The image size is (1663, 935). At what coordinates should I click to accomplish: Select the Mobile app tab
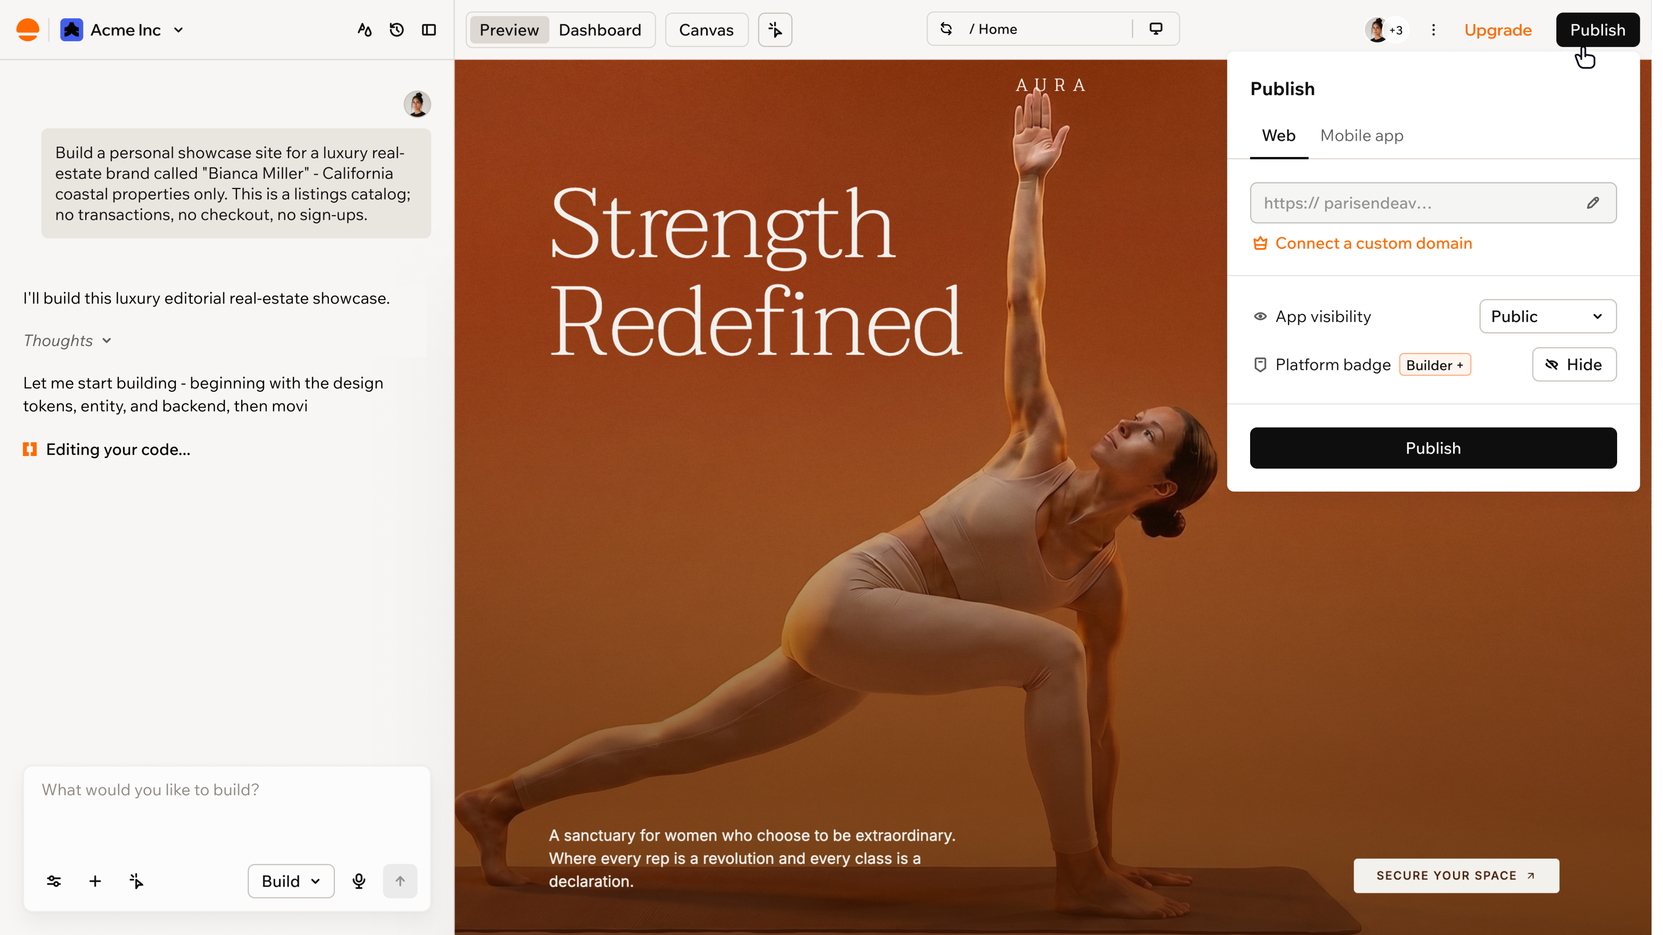(1361, 135)
